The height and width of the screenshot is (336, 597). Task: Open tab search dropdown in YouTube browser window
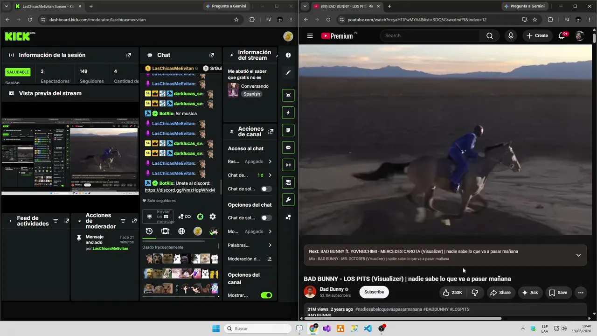pyautogui.click(x=305, y=6)
